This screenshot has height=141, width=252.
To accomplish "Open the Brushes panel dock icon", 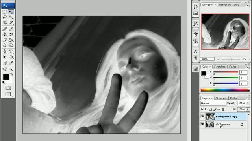I will (x=195, y=34).
